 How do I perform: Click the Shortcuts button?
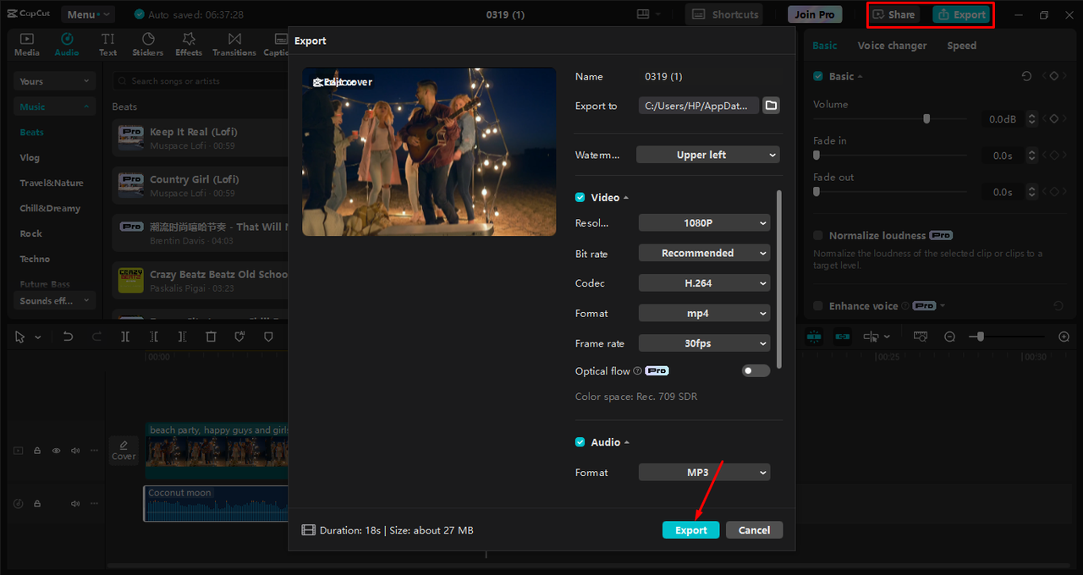pos(723,14)
